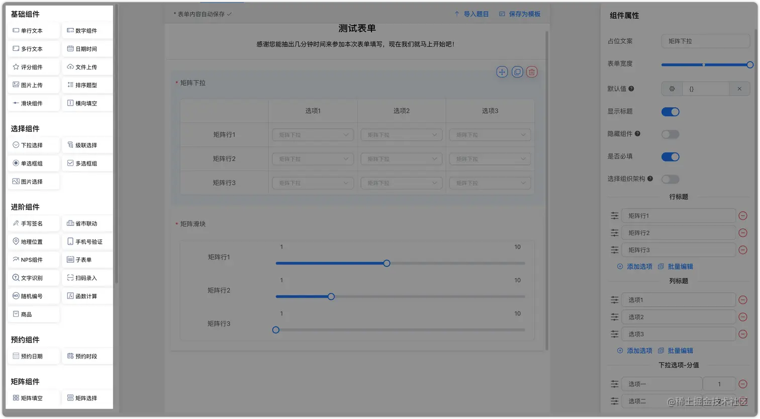Add the NPS组件 component
Screen dimensions: 760x419
(x=34, y=260)
